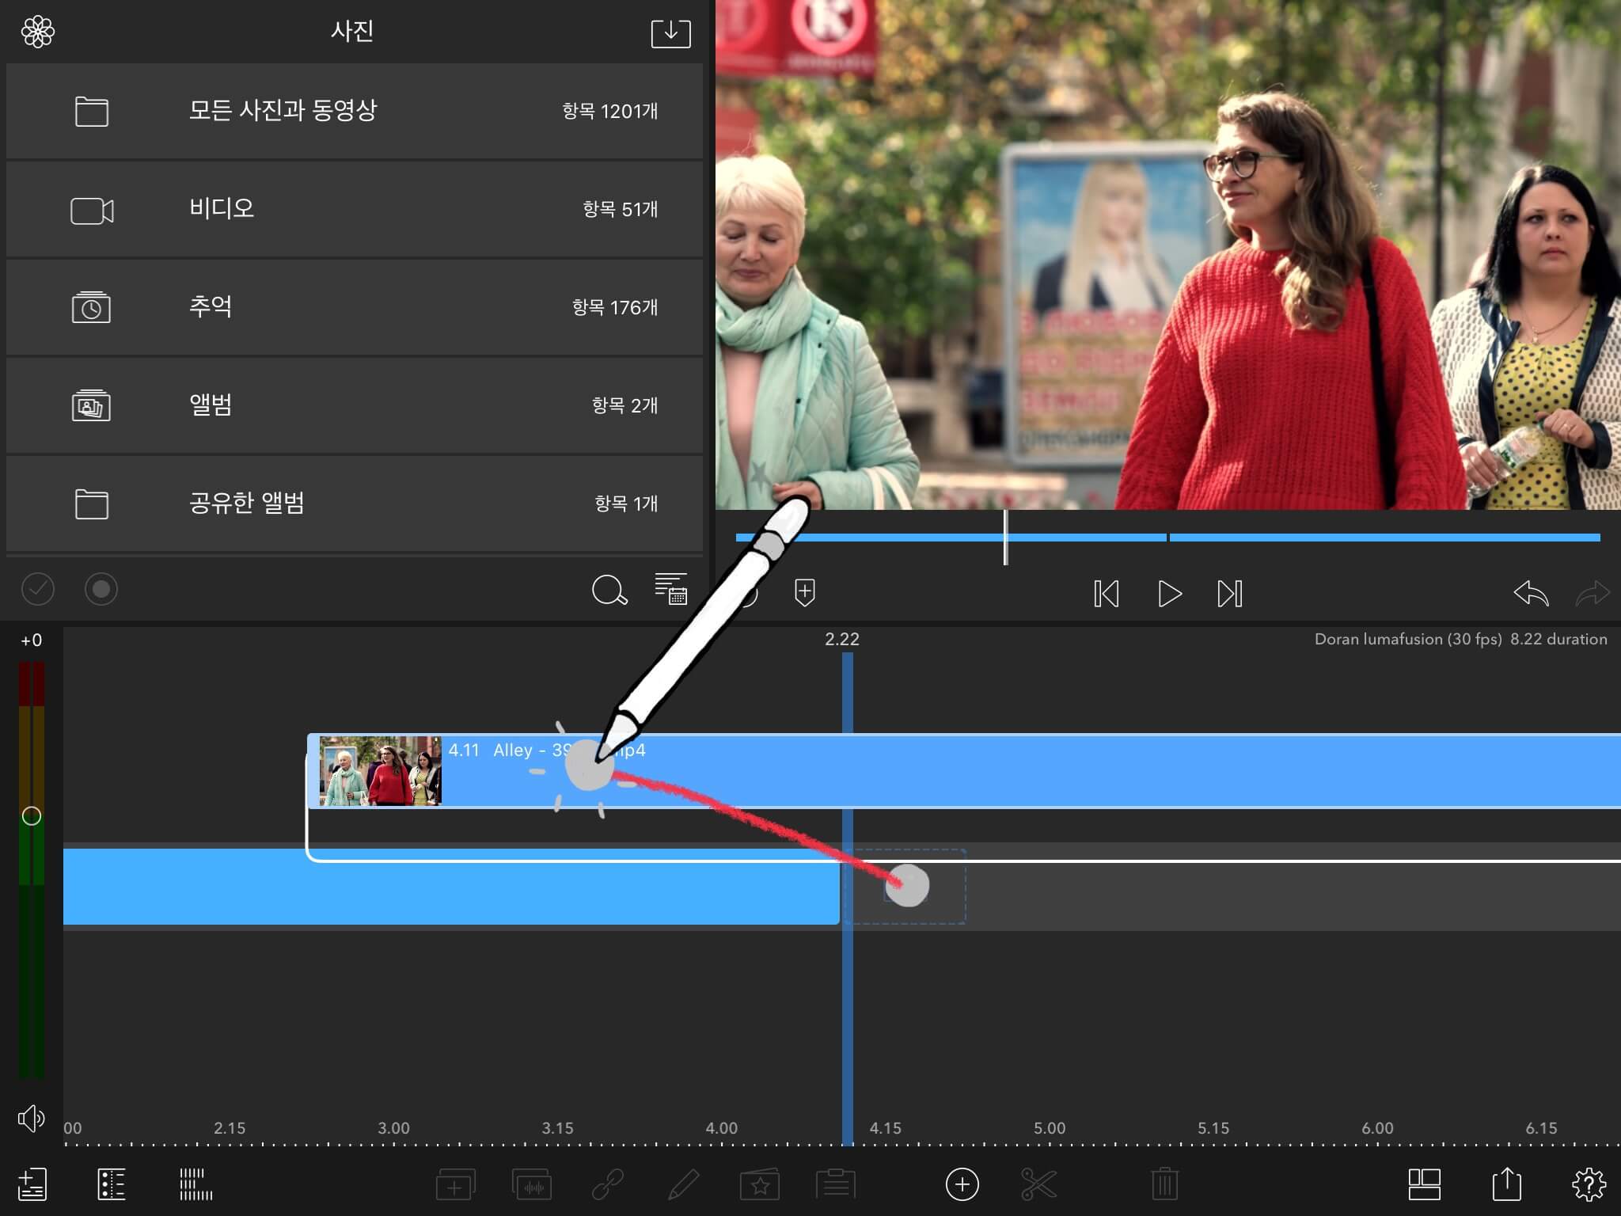Open the gear help and settings menu

click(x=1588, y=1184)
